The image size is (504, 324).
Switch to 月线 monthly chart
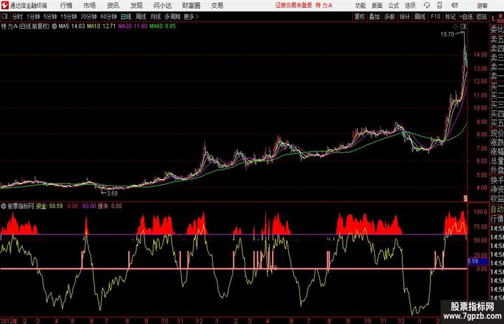(155, 17)
